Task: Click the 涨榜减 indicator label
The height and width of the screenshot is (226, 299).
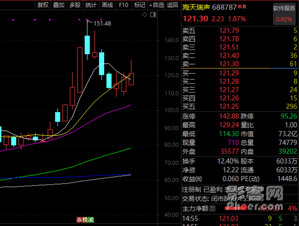Action: [x=85, y=220]
